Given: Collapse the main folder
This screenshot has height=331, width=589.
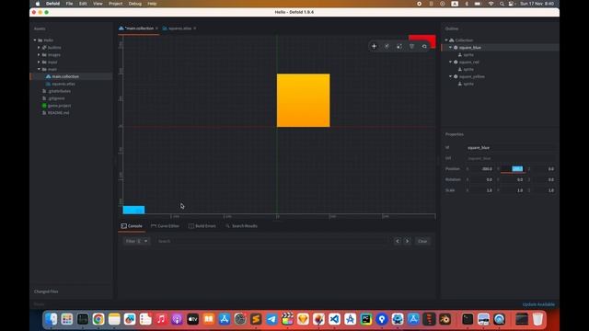Looking at the screenshot, I should pyautogui.click(x=39, y=70).
